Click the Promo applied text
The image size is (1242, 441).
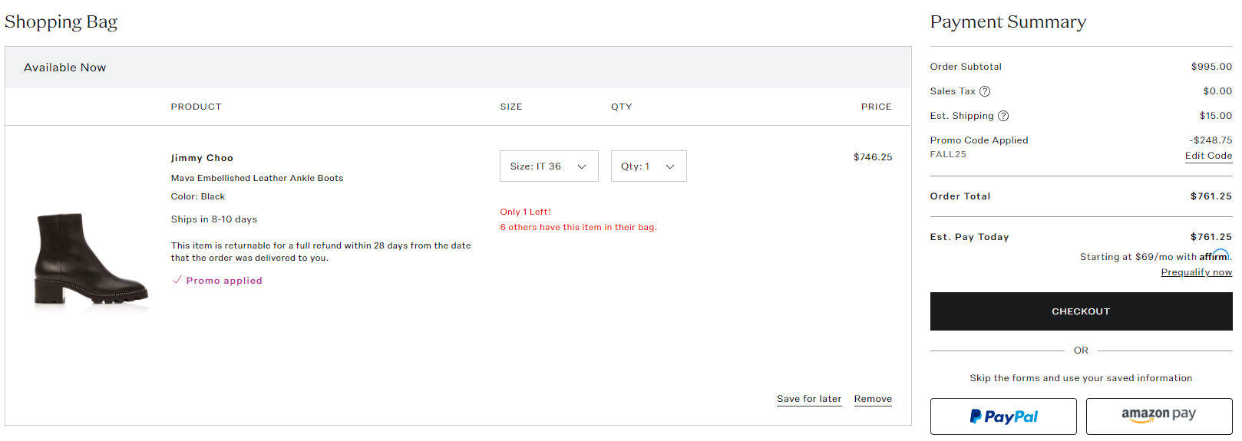[224, 281]
